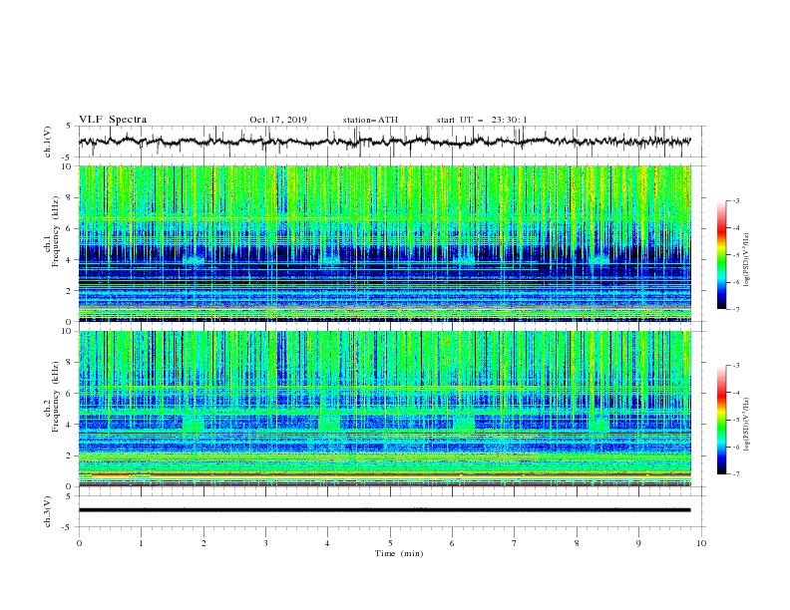Viewport: 790px width, 610px height.
Task: Click inside the ch.1 spectrogram panel
Action: [385, 243]
